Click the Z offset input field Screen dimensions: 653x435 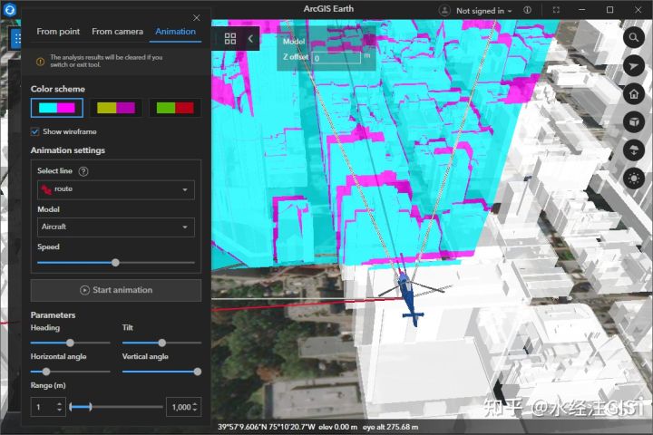pos(336,58)
